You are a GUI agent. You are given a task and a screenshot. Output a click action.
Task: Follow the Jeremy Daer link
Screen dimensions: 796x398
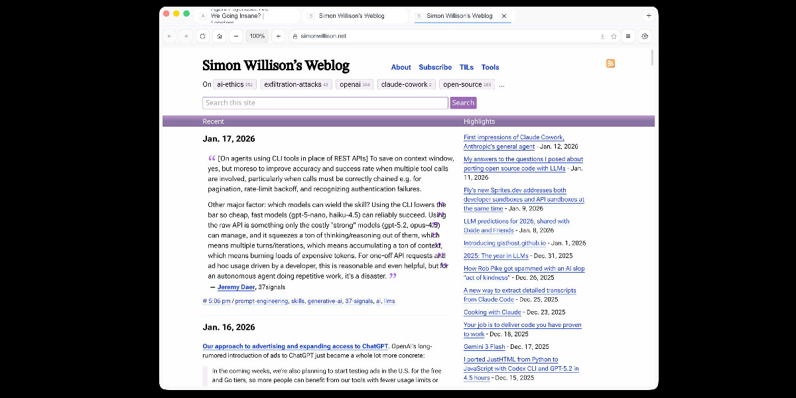coord(237,287)
